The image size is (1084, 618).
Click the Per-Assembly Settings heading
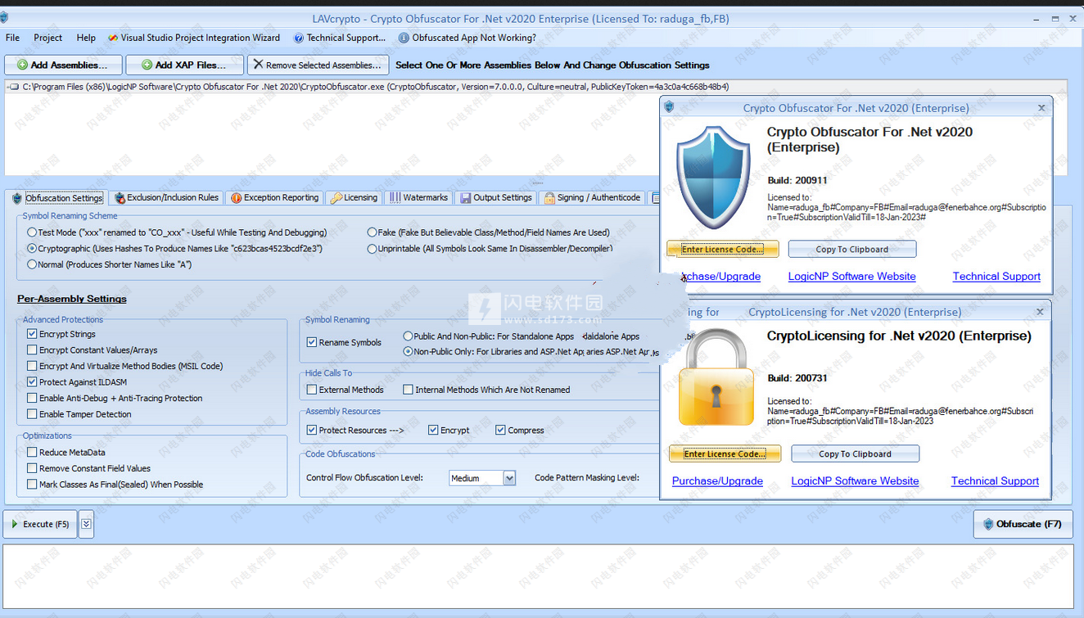(x=72, y=299)
